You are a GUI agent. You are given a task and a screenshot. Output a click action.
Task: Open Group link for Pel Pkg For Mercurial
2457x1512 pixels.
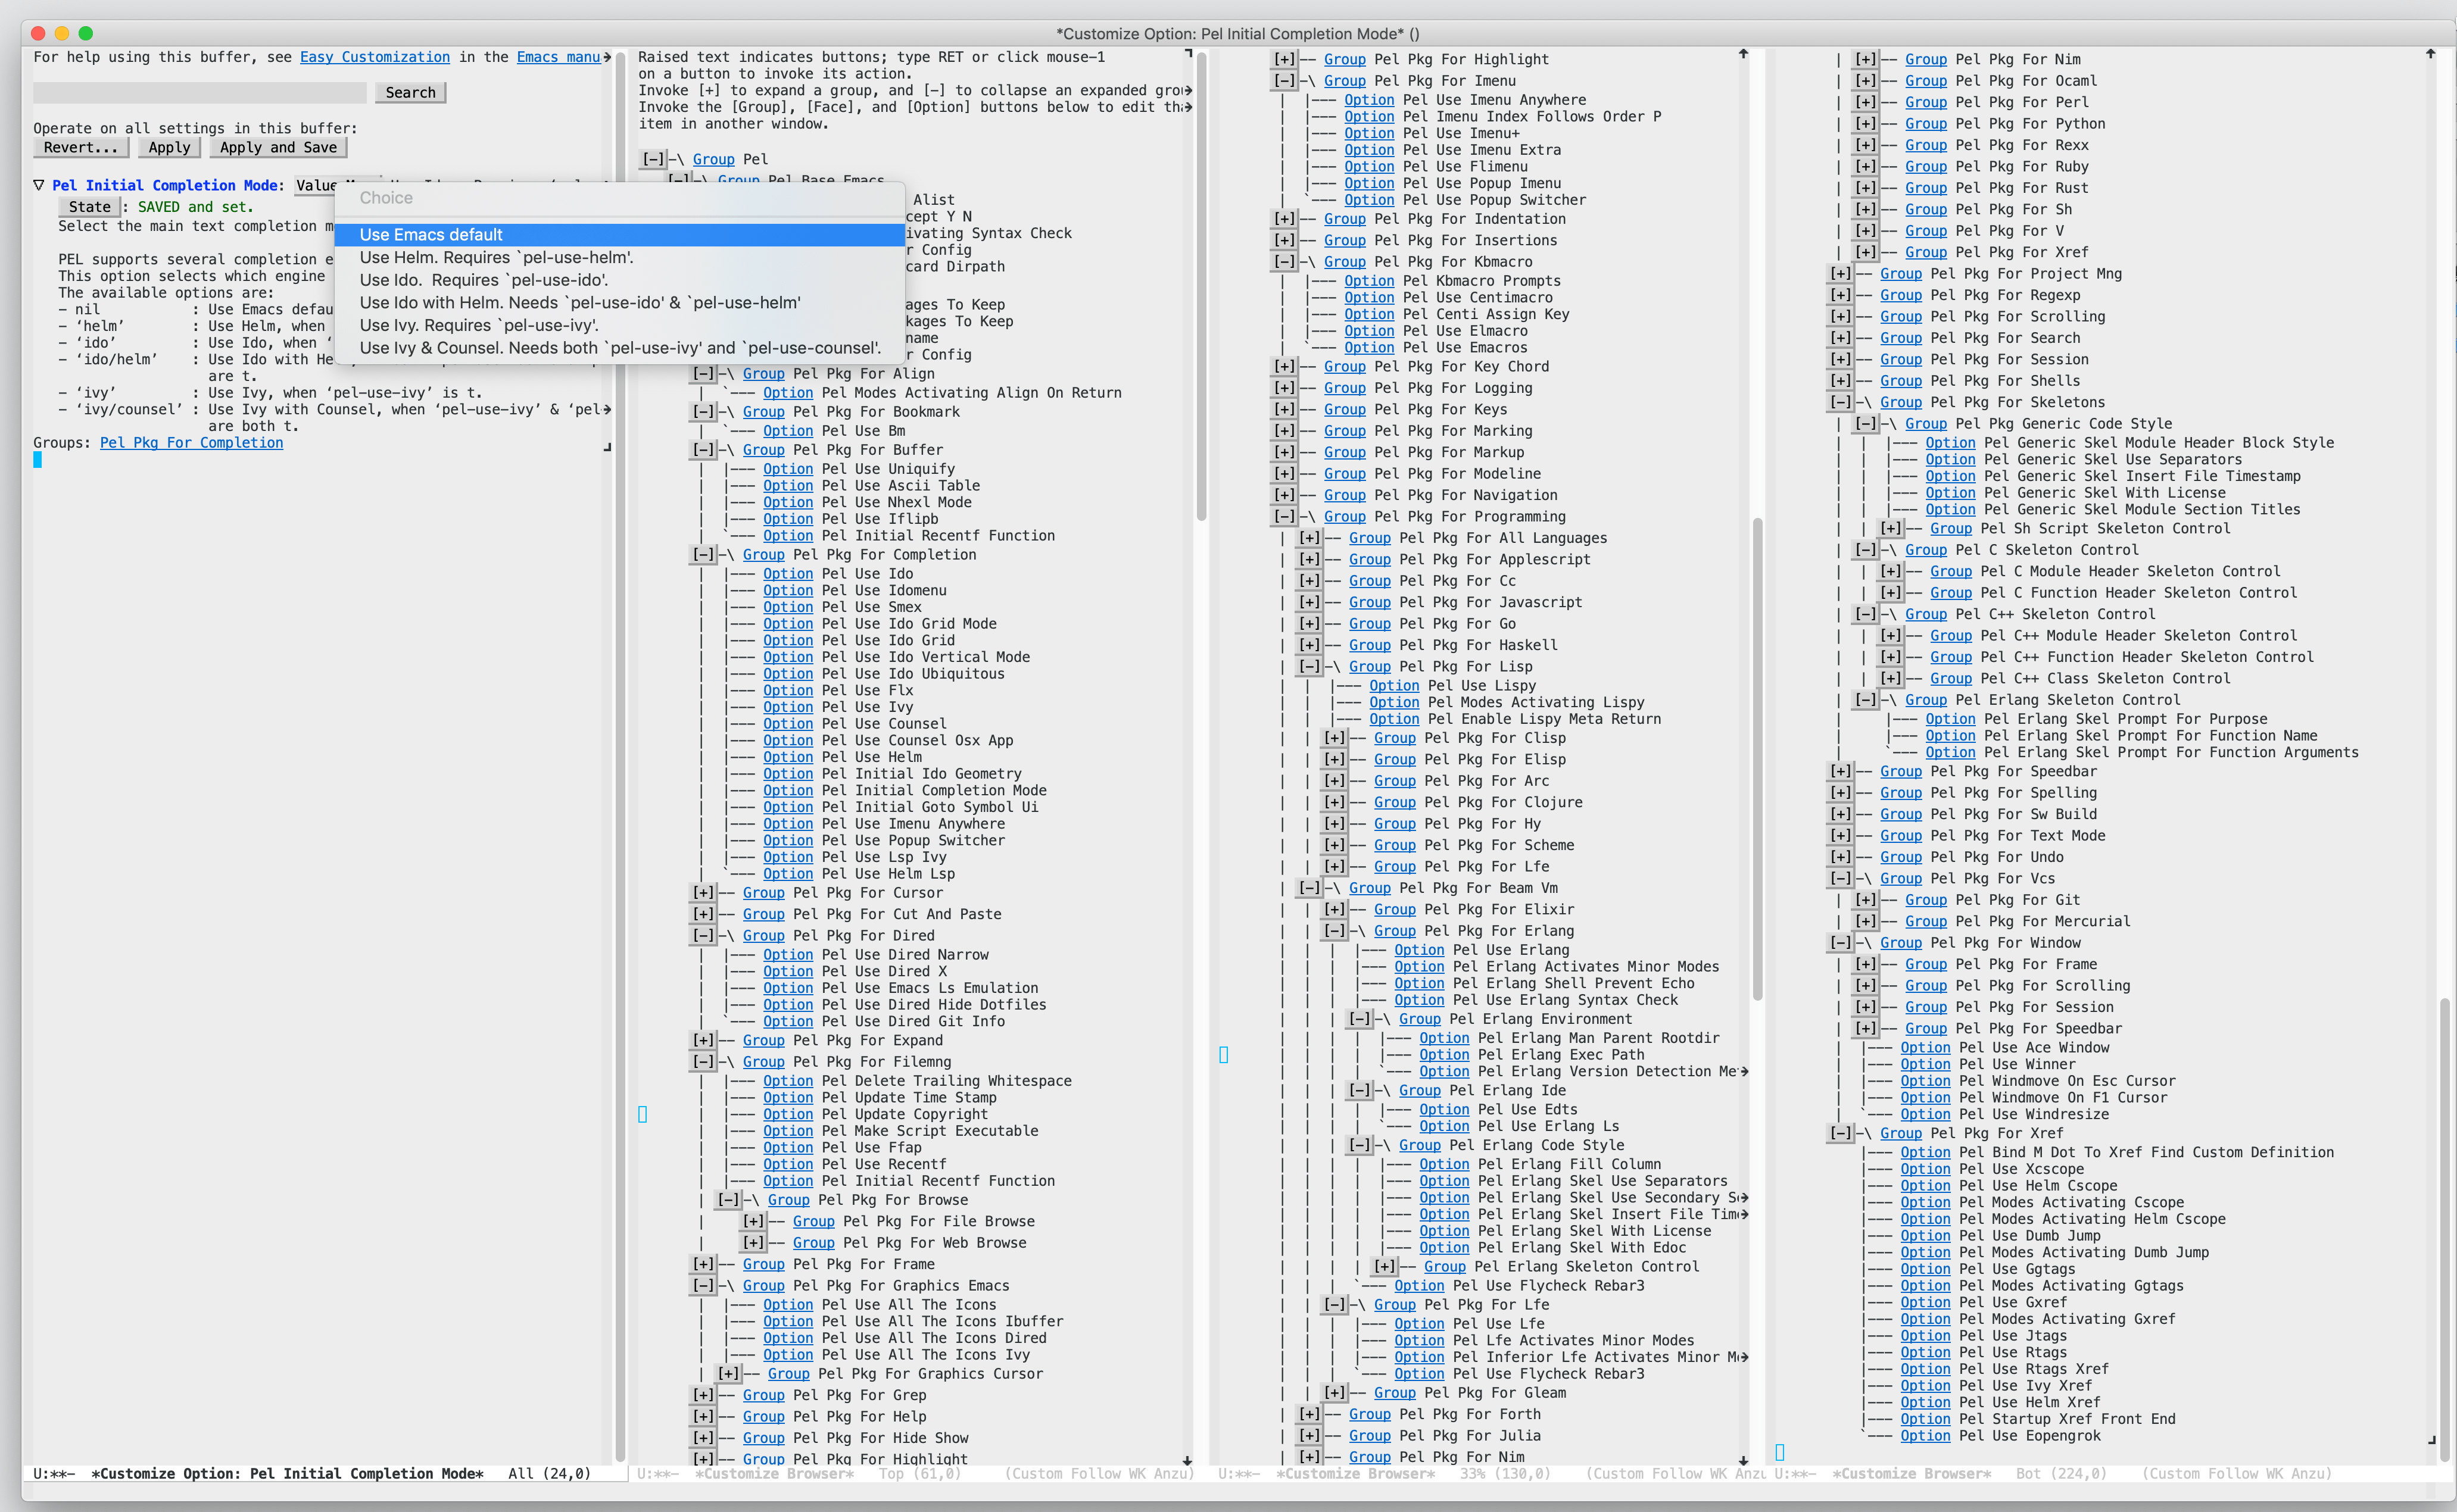(x=1926, y=922)
